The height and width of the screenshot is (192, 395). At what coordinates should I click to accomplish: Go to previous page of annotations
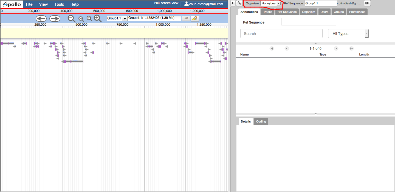click(287, 48)
